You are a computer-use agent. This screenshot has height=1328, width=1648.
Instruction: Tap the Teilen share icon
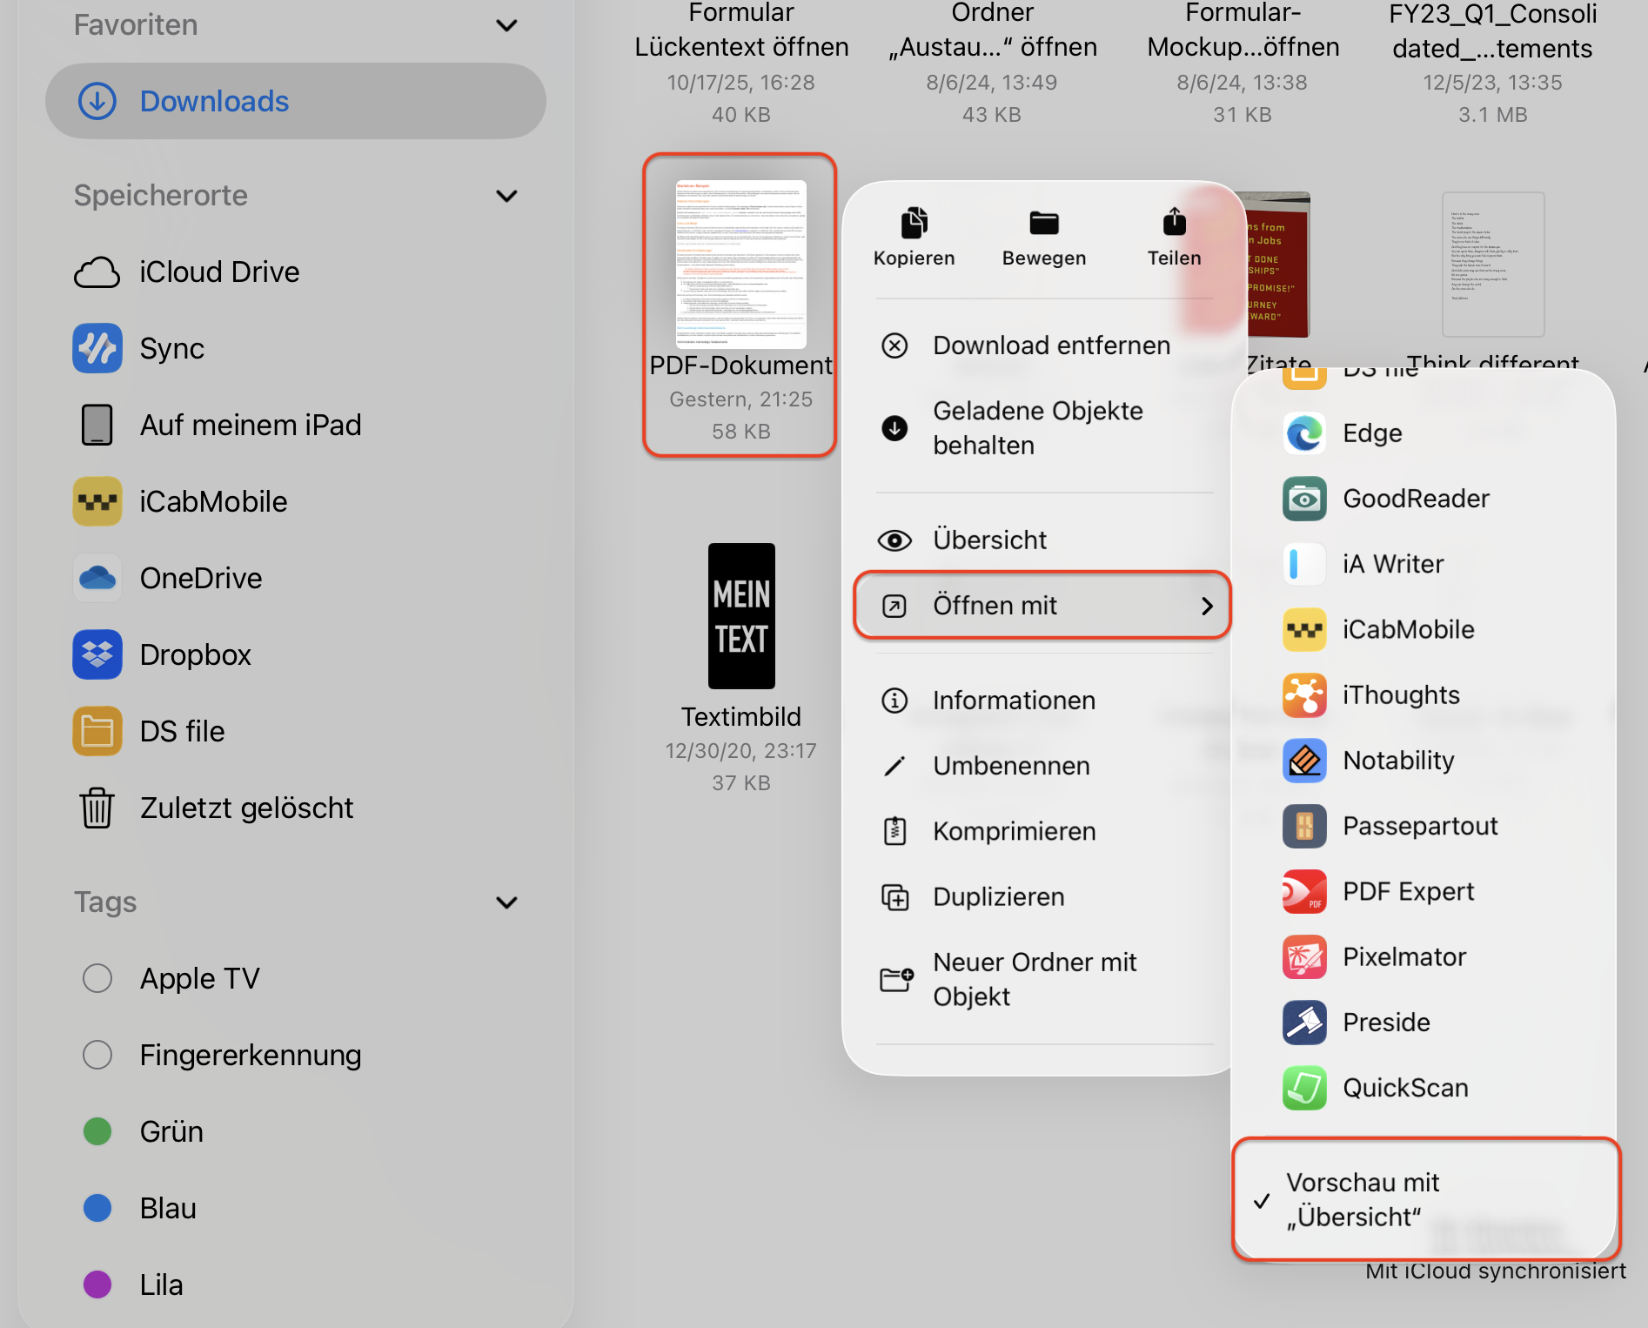tap(1174, 223)
